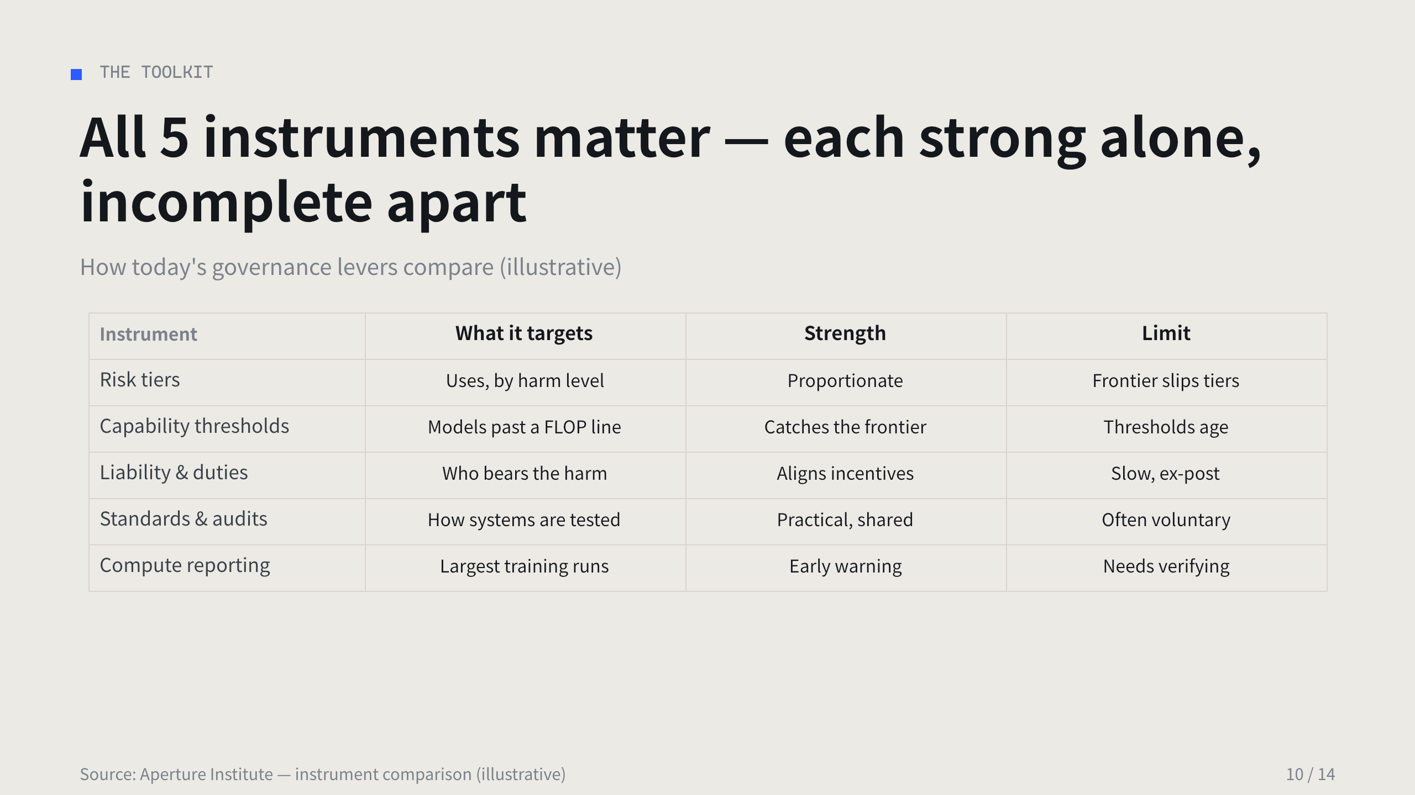Click the slide title heading

point(670,169)
